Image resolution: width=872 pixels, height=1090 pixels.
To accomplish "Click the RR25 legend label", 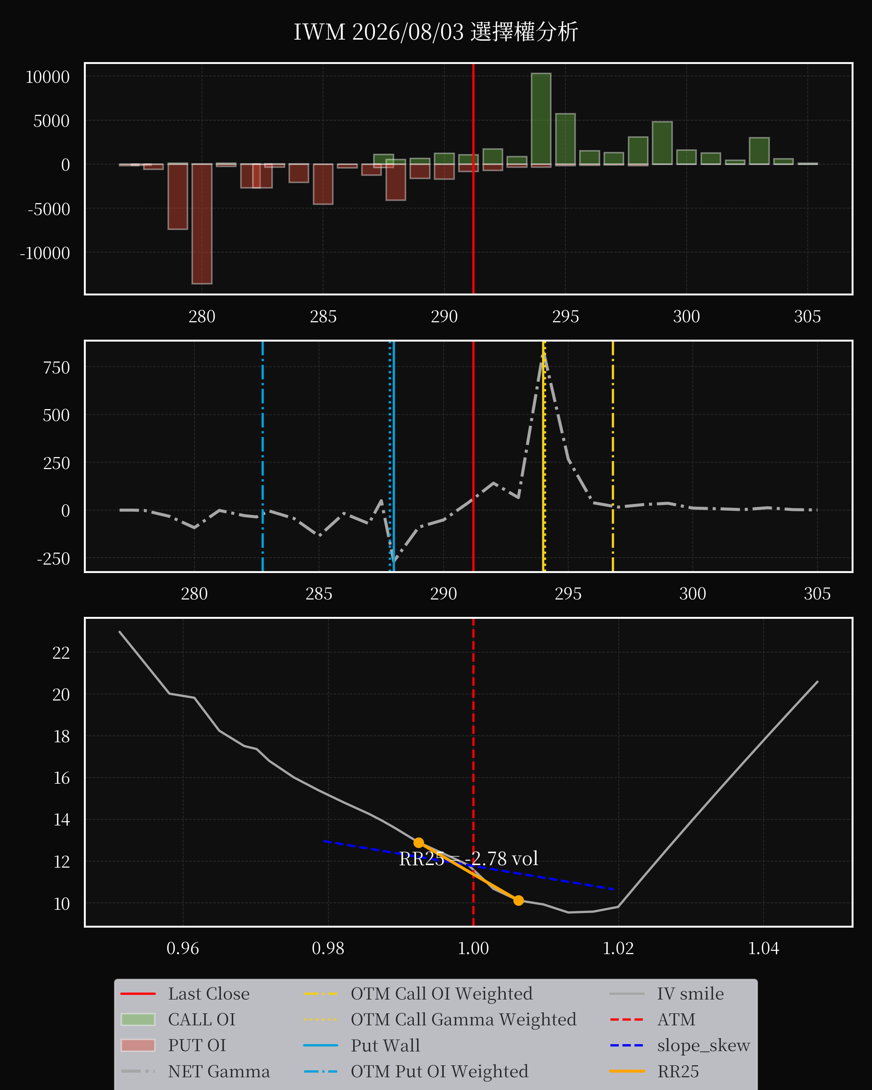I will pyautogui.click(x=678, y=1071).
